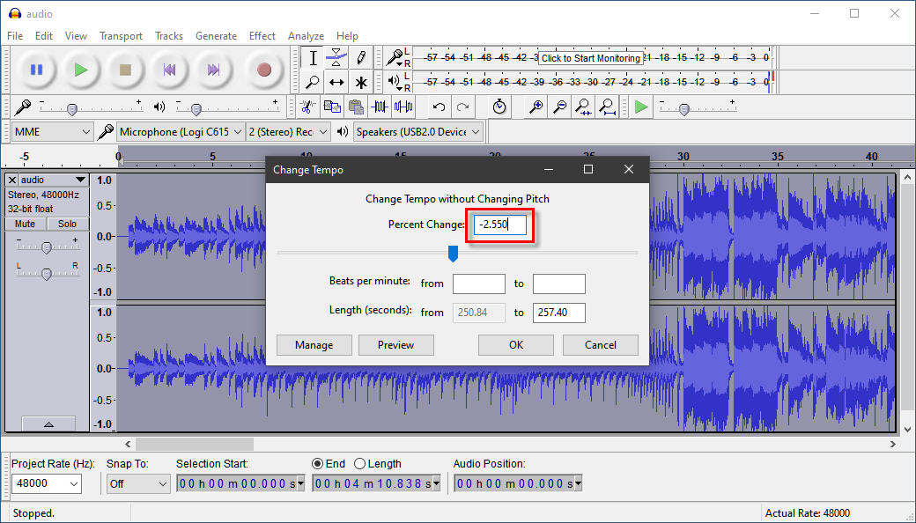
Task: Mute the audio track
Action: [25, 224]
